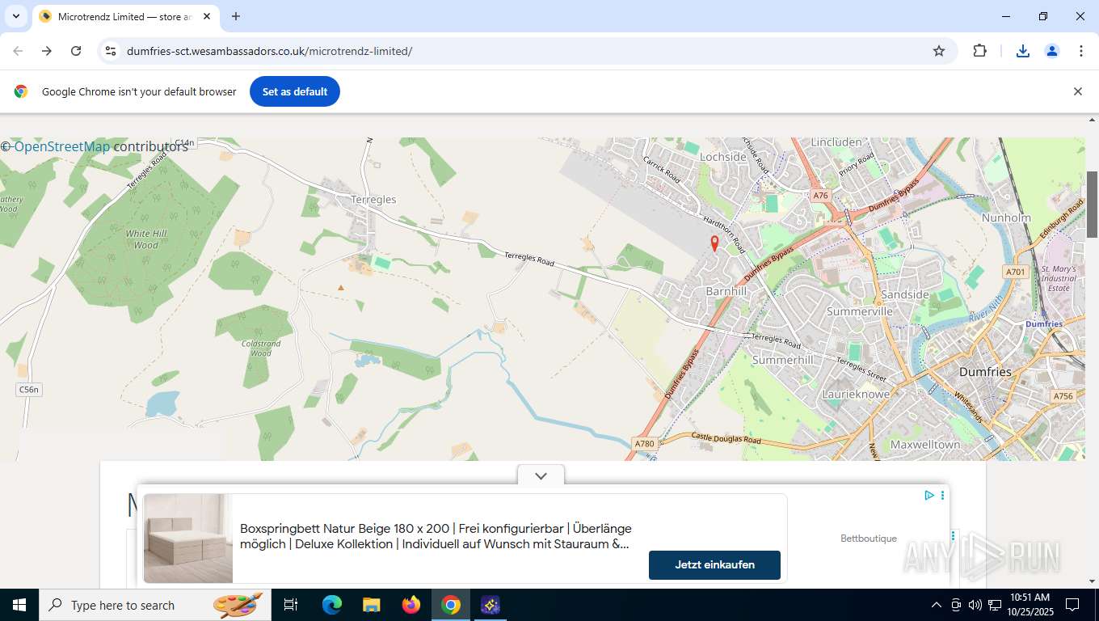1099x621 pixels.
Task: Open the volume tray icon
Action: point(975,605)
